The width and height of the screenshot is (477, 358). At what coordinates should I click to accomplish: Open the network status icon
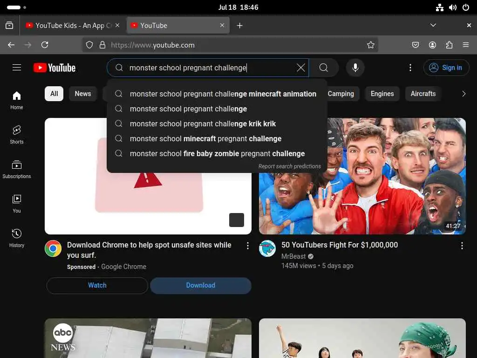440,7
